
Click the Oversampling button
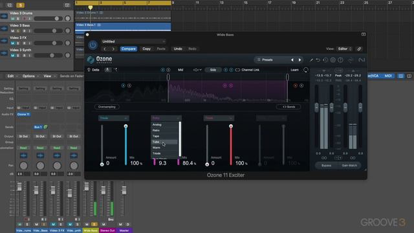click(107, 107)
